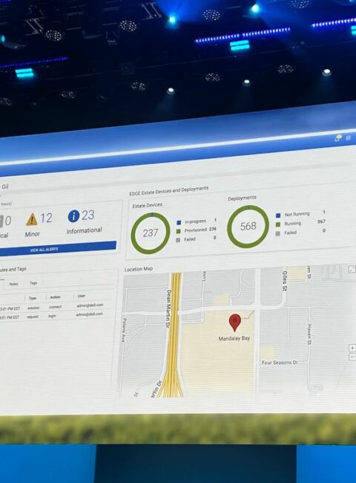Viewport: 356px width, 483px height.
Task: Click the 'Provisioned' legend label
Action: point(196,230)
